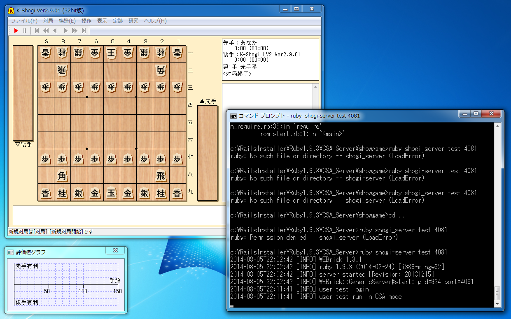Select the sente silver 銀 on 3九
511x319 pixels.
(x=145, y=193)
